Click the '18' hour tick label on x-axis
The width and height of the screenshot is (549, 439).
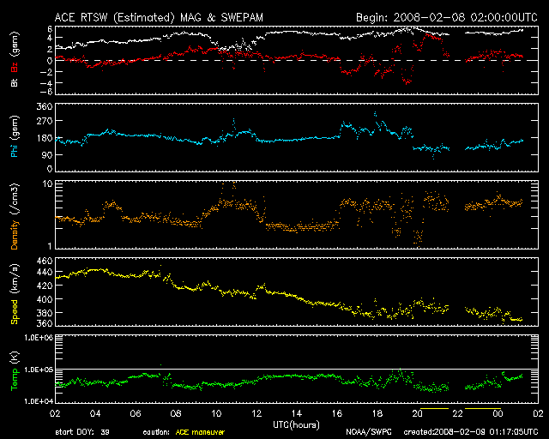(377, 414)
